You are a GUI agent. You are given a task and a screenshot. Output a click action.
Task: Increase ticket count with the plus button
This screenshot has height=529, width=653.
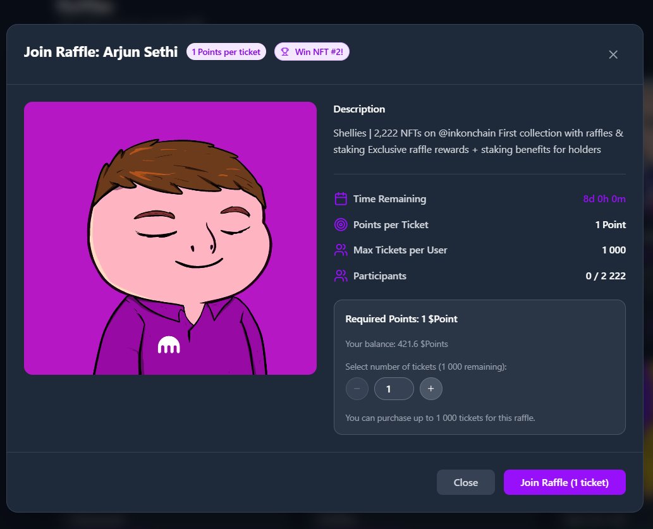[x=430, y=389]
